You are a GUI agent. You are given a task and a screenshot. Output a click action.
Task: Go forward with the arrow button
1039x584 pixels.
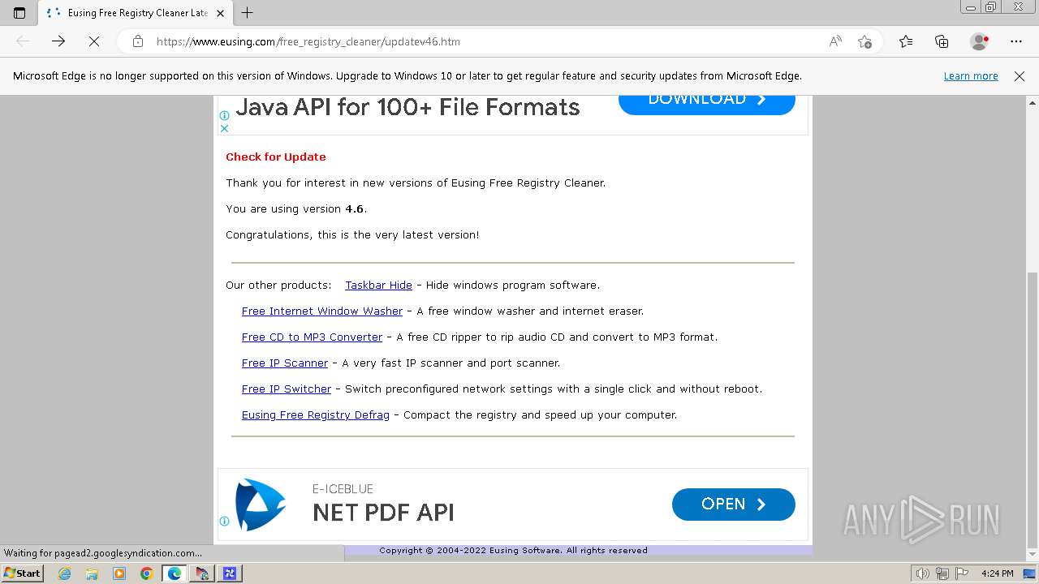click(58, 41)
